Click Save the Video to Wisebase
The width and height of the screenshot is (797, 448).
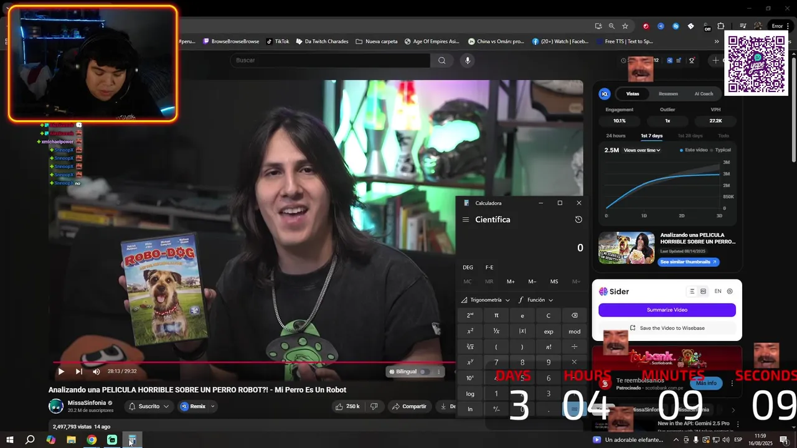pyautogui.click(x=667, y=328)
